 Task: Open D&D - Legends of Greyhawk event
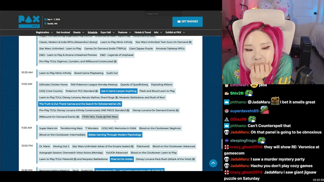117,55
